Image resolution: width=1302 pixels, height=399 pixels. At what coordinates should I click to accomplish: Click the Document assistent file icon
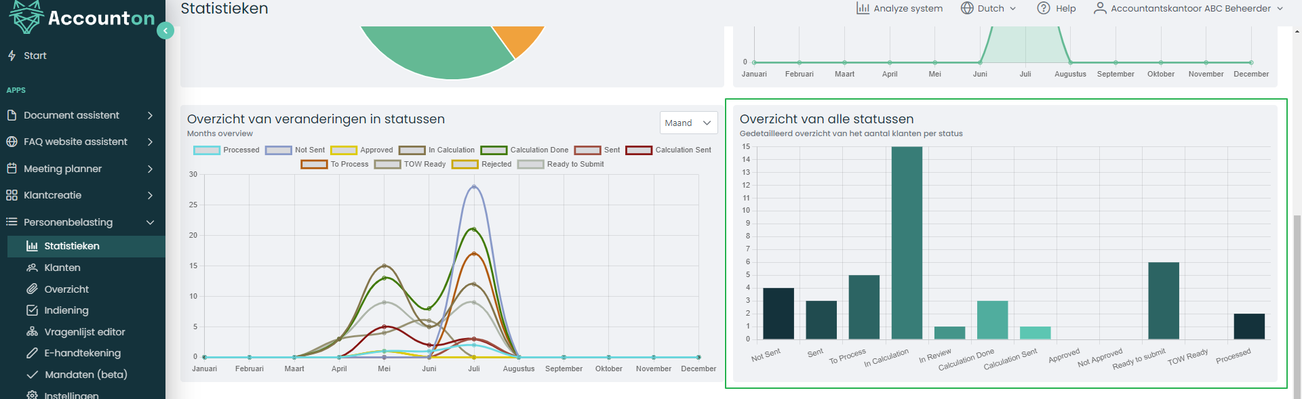click(x=12, y=115)
